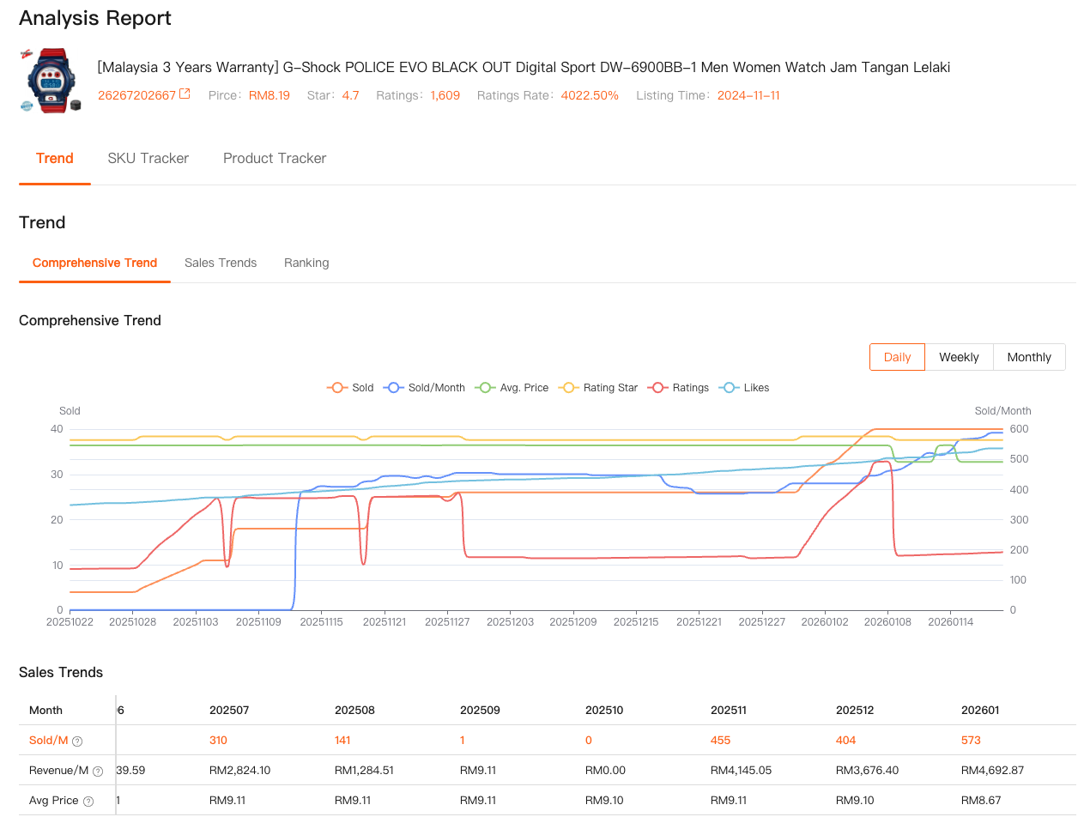Click the G-Shock product title text

pos(524,67)
